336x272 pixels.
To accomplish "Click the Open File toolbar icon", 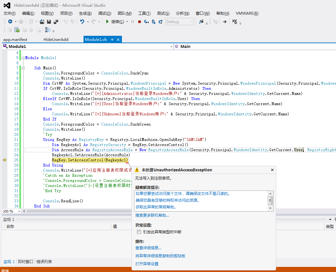I will point(42,22).
